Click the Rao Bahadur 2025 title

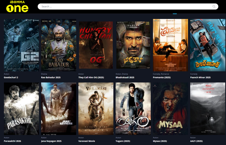[x=51, y=77]
